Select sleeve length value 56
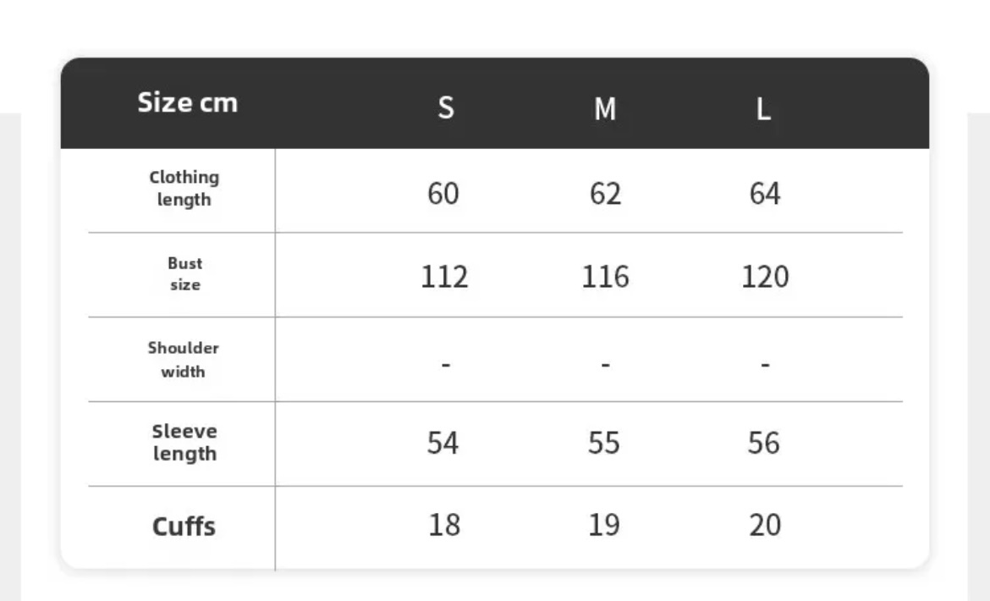 click(763, 443)
